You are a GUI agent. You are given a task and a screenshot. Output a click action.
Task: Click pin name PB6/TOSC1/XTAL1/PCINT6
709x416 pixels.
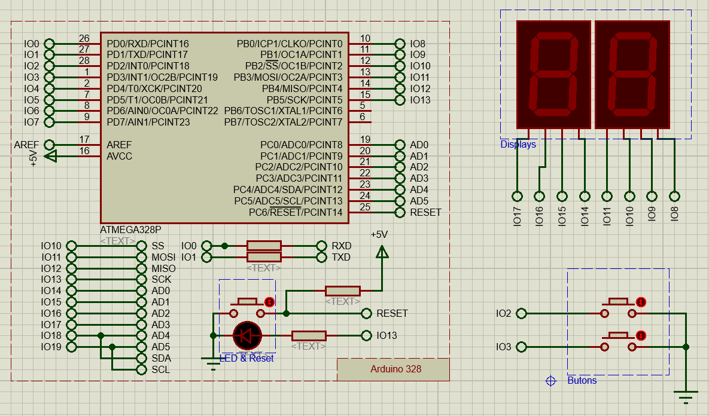point(284,111)
